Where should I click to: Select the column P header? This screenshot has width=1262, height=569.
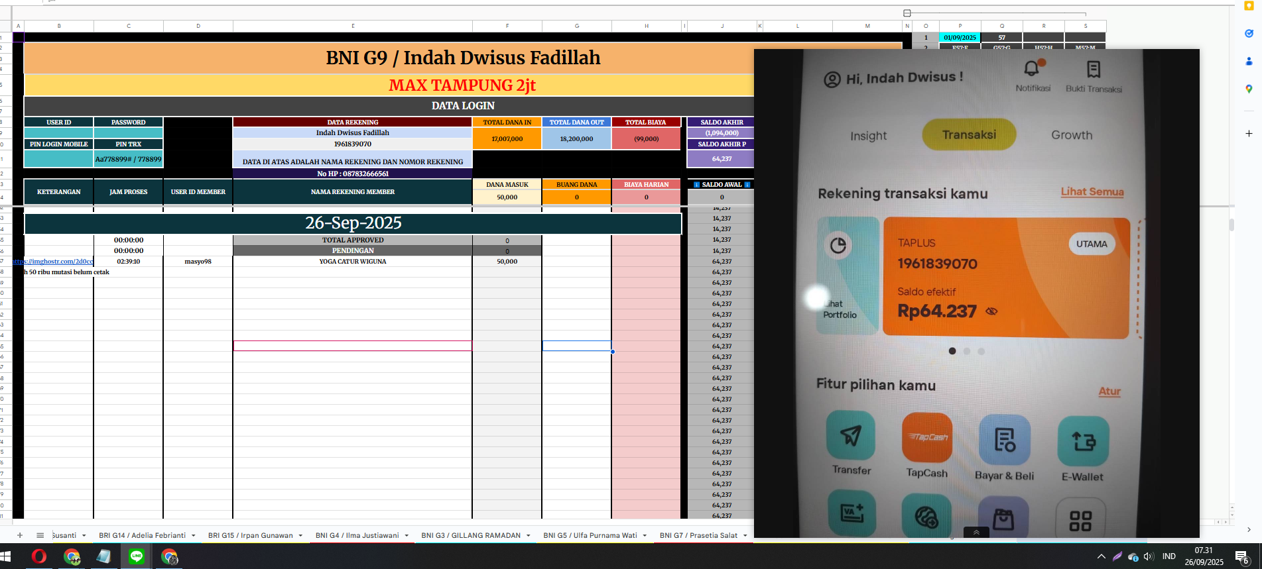[x=960, y=26]
